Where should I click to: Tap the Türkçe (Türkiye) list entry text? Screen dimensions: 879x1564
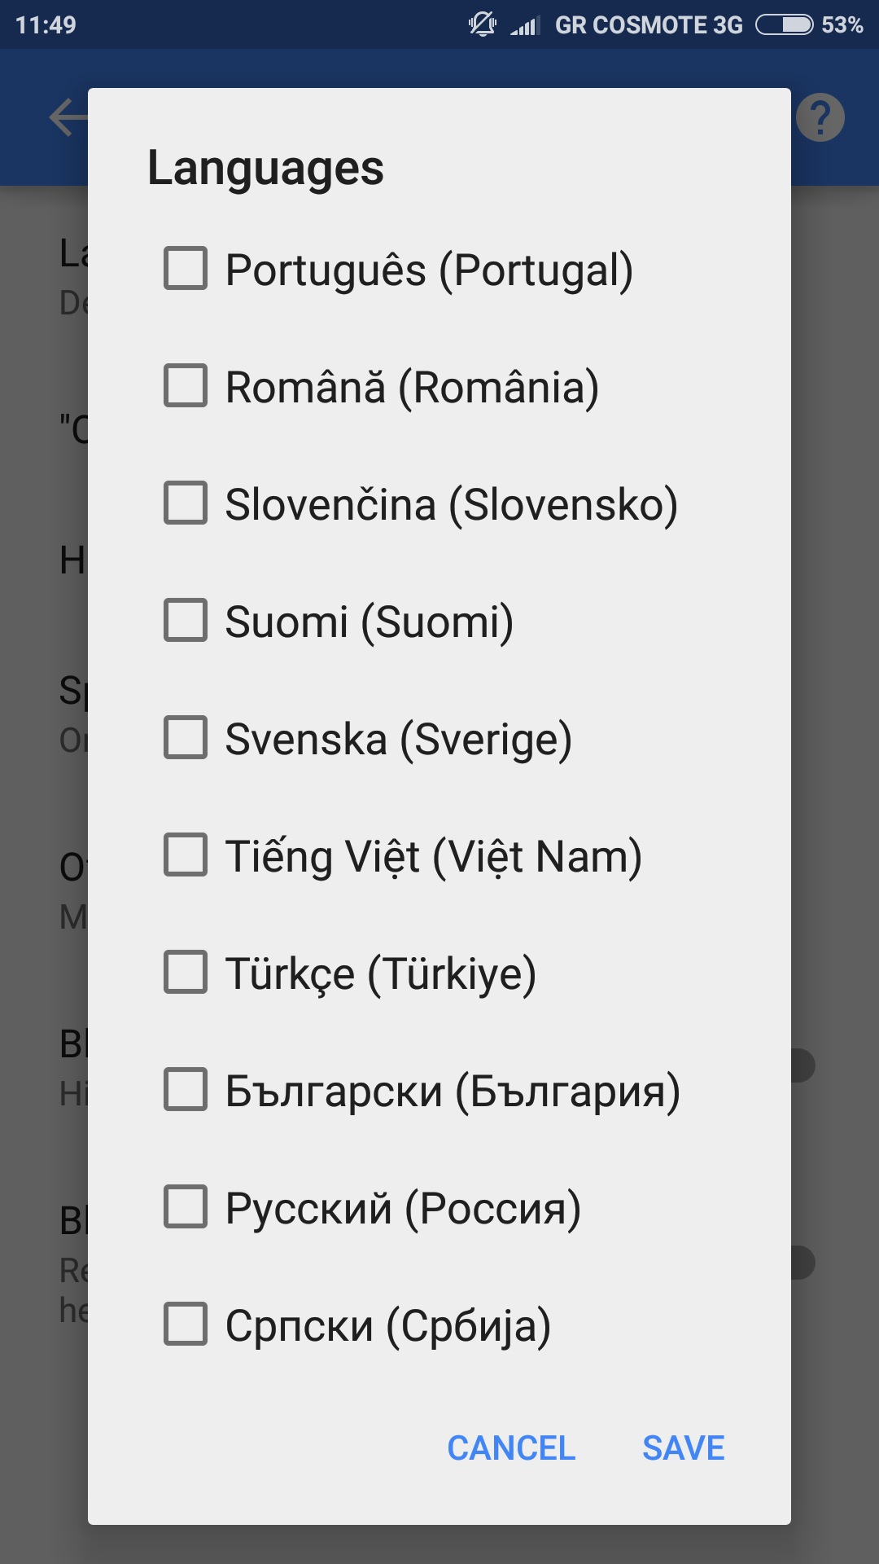(x=380, y=974)
